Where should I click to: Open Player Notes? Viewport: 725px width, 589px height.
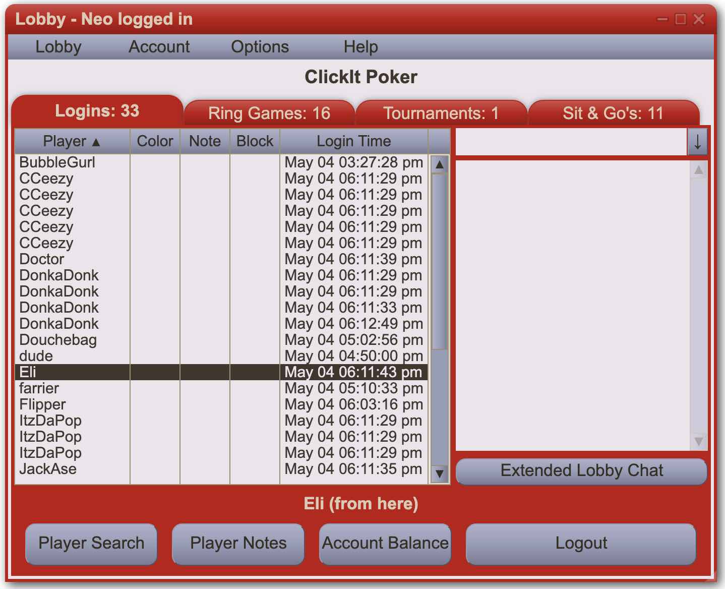point(238,544)
